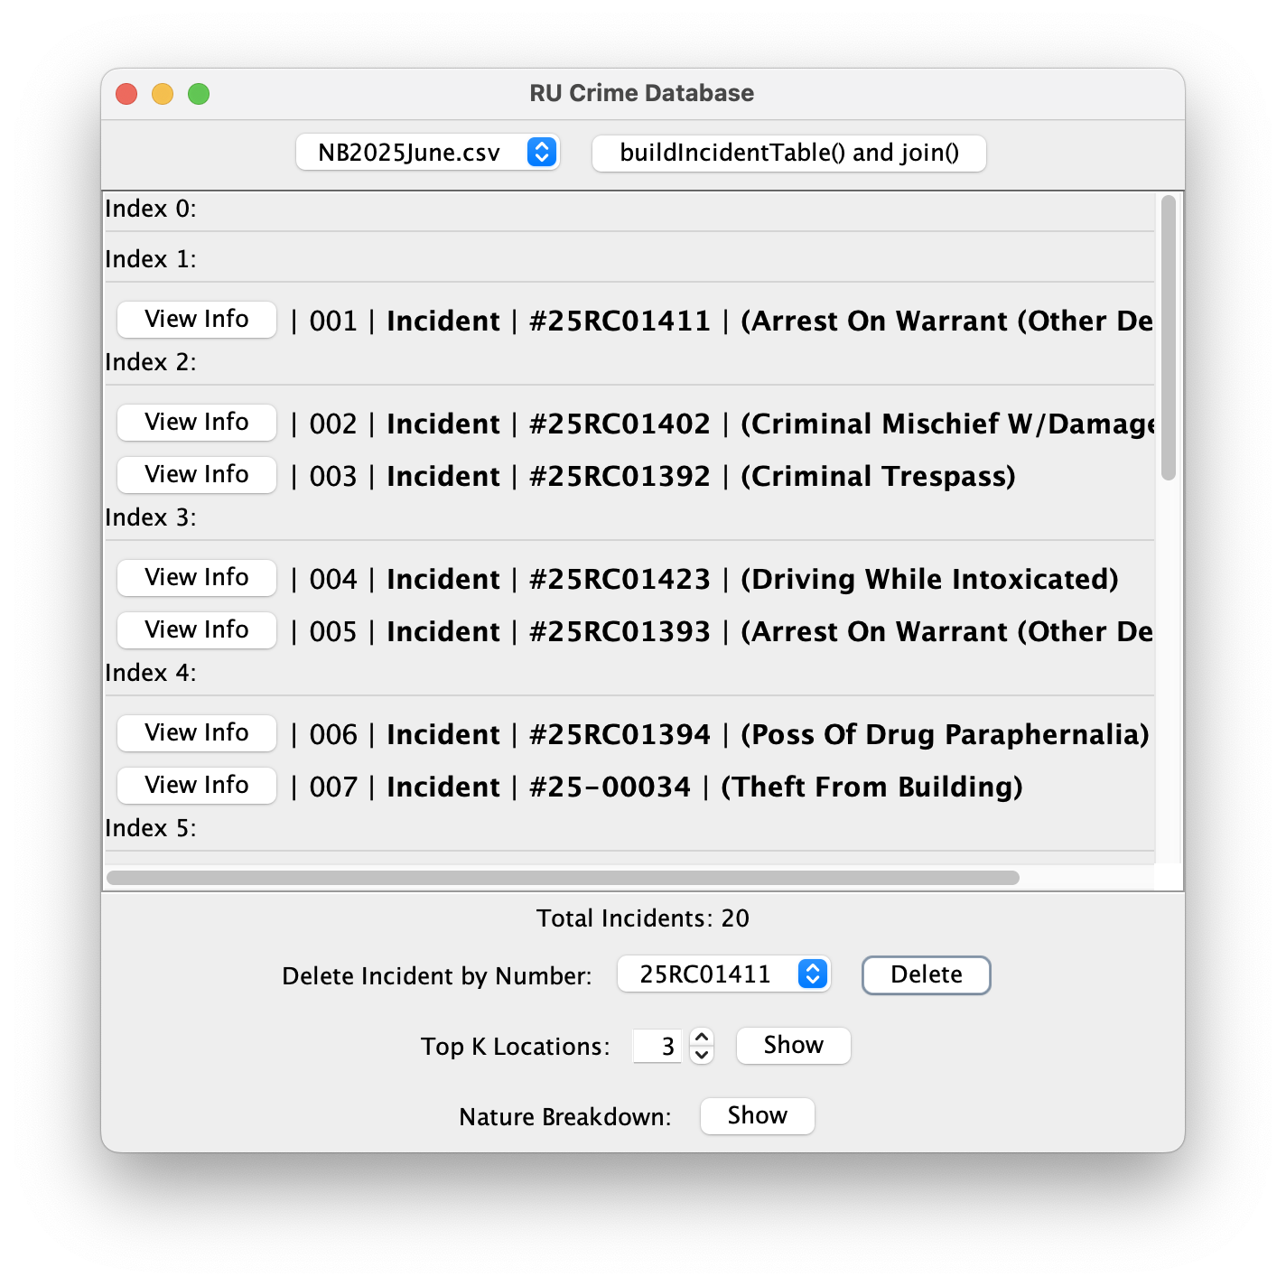The height and width of the screenshot is (1286, 1286).
Task: Decrease Top K Locations with down arrow
Action: click(x=702, y=1055)
